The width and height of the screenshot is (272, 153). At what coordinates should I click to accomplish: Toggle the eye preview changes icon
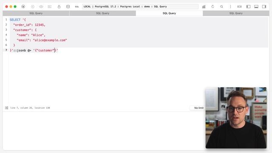click(41, 7)
